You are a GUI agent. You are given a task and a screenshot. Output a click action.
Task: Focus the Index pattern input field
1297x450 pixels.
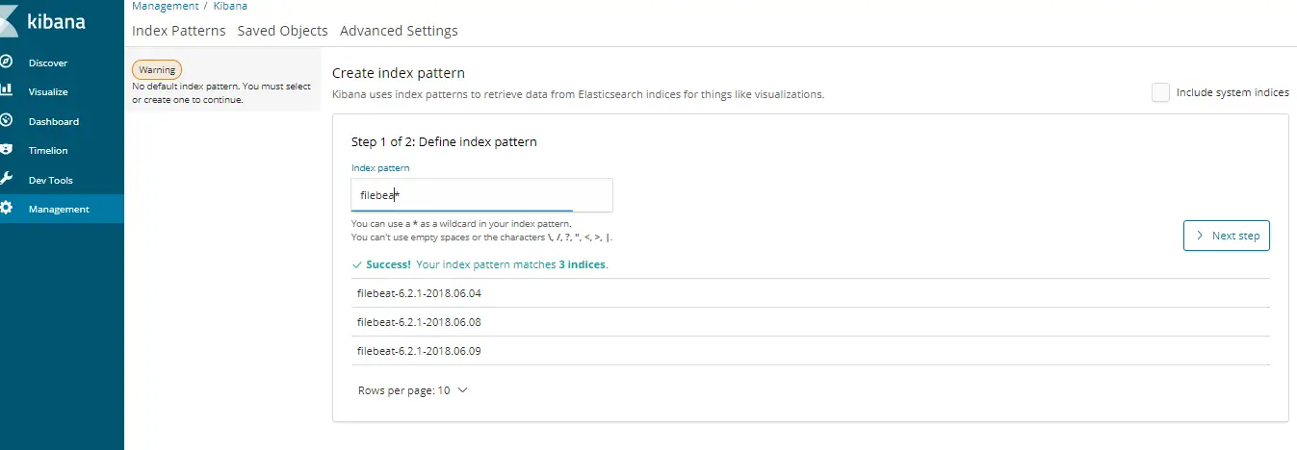point(481,195)
